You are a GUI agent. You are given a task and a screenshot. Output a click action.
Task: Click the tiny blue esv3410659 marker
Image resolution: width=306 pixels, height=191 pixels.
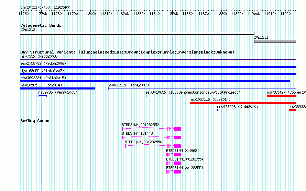tap(146, 96)
